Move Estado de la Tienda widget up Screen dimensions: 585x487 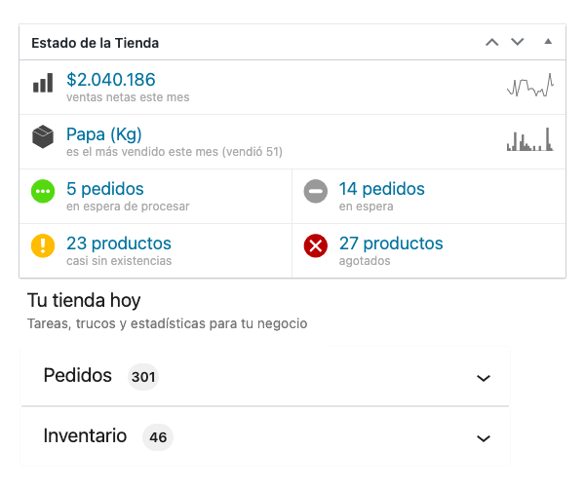[492, 42]
